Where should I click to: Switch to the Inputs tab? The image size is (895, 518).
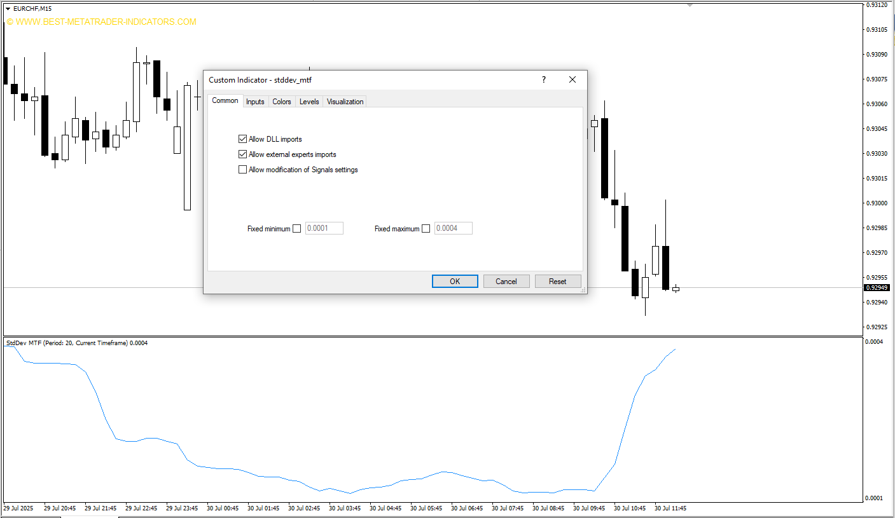(255, 102)
